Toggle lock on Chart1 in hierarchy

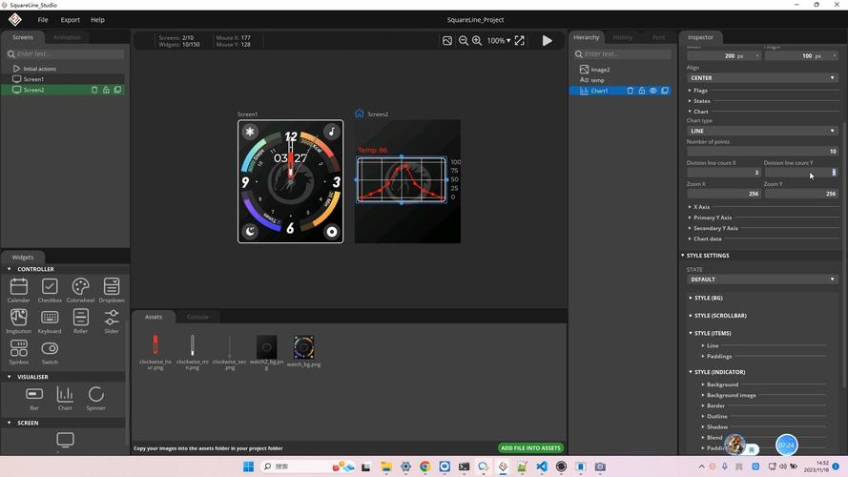click(x=641, y=91)
